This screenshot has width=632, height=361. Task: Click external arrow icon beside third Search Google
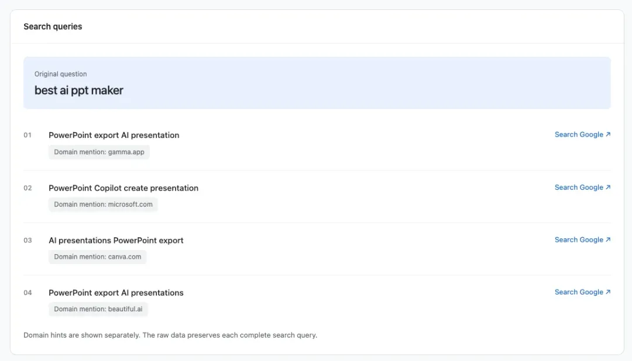click(x=608, y=239)
